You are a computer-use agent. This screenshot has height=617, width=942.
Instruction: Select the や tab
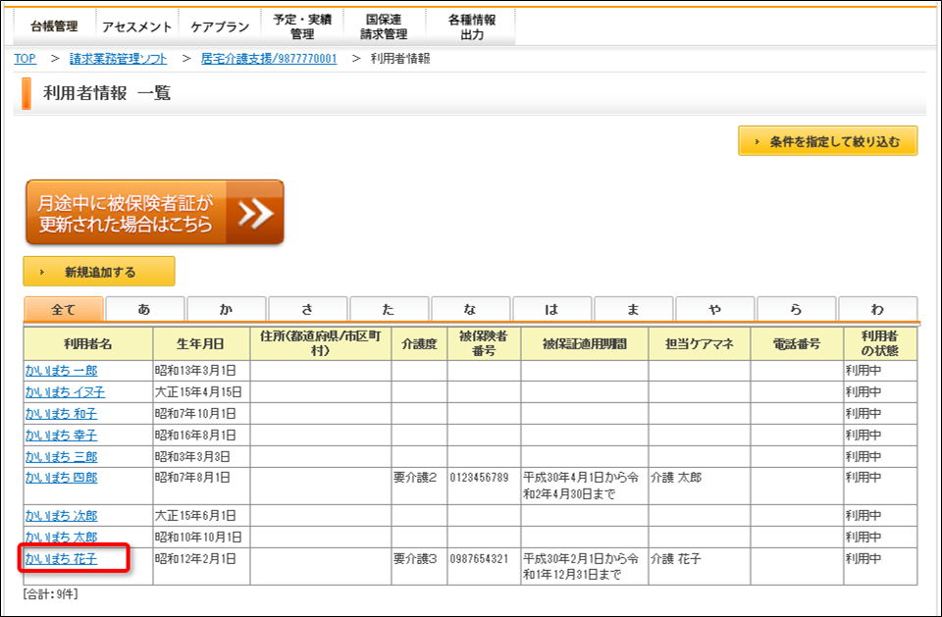(715, 309)
